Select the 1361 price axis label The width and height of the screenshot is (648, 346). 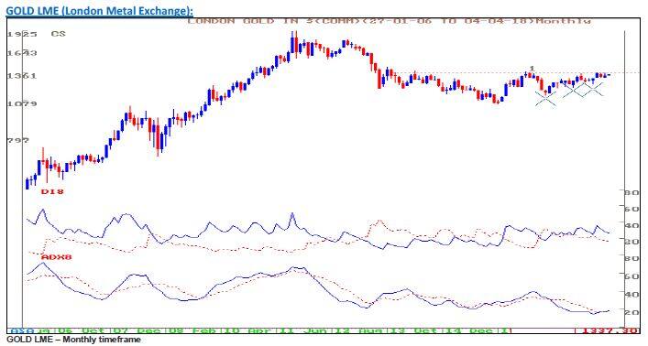tap(22, 76)
